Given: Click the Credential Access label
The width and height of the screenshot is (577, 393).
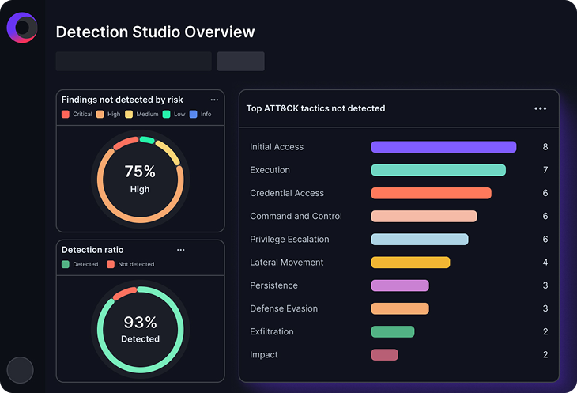Looking at the screenshot, I should pyautogui.click(x=287, y=193).
